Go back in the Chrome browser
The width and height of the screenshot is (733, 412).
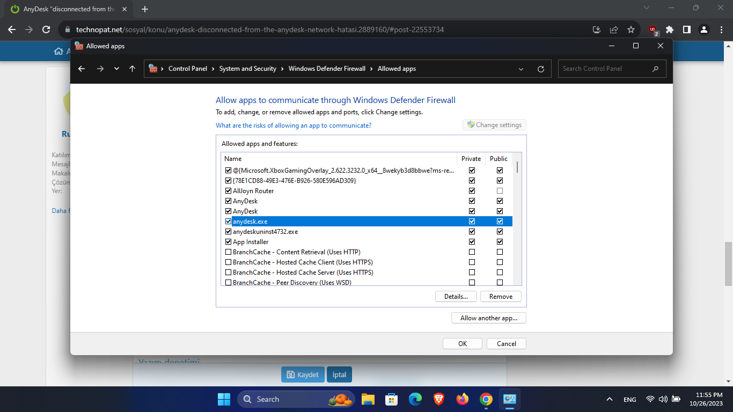pyautogui.click(x=12, y=30)
